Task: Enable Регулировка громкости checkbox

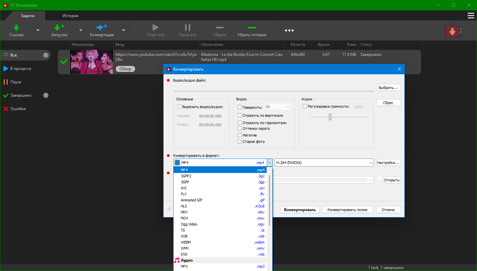Action: 305,106
